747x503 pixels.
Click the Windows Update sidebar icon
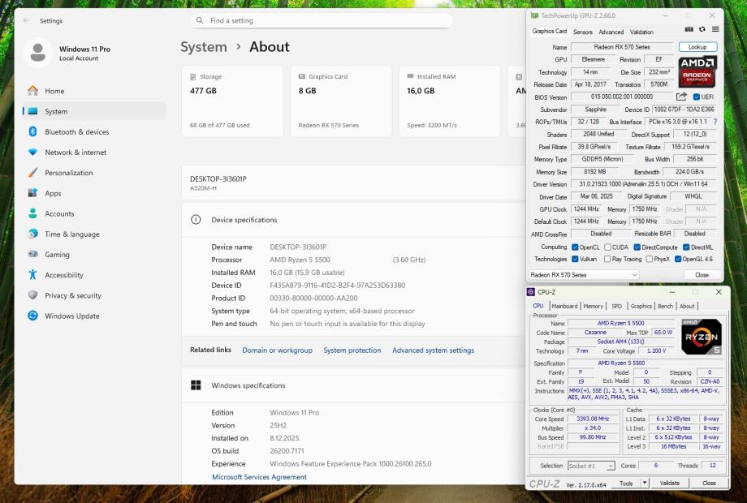[x=32, y=316]
